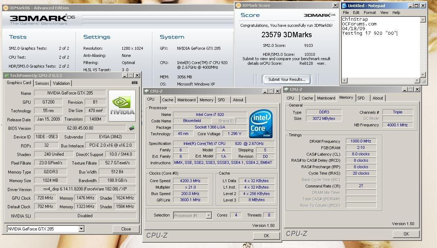Open the Notepad File menu
The height and width of the screenshot is (248, 437).
tap(346, 13)
